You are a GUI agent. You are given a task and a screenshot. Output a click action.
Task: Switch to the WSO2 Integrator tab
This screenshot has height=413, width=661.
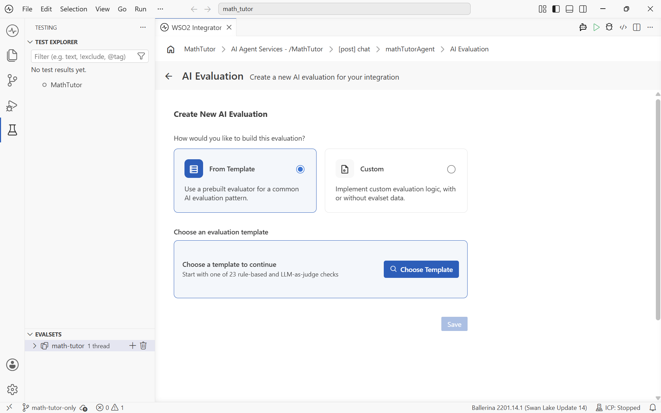197,28
